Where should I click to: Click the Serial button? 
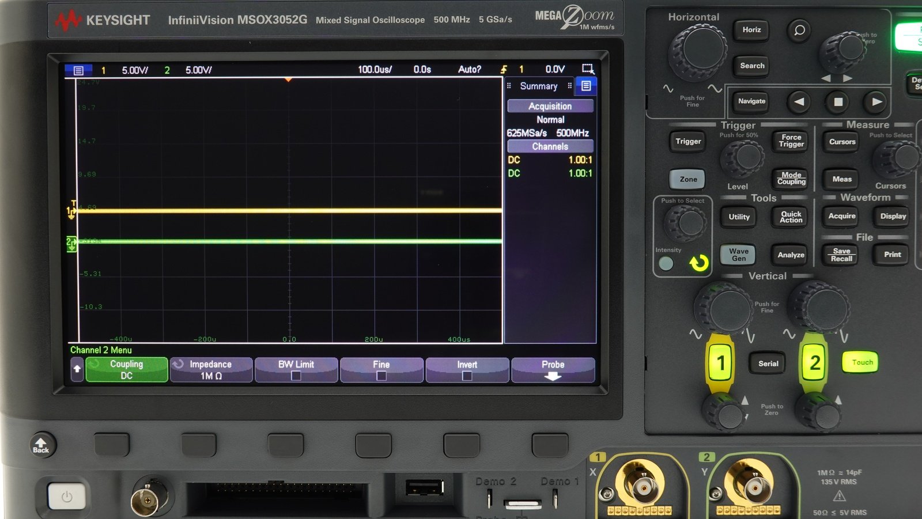768,363
